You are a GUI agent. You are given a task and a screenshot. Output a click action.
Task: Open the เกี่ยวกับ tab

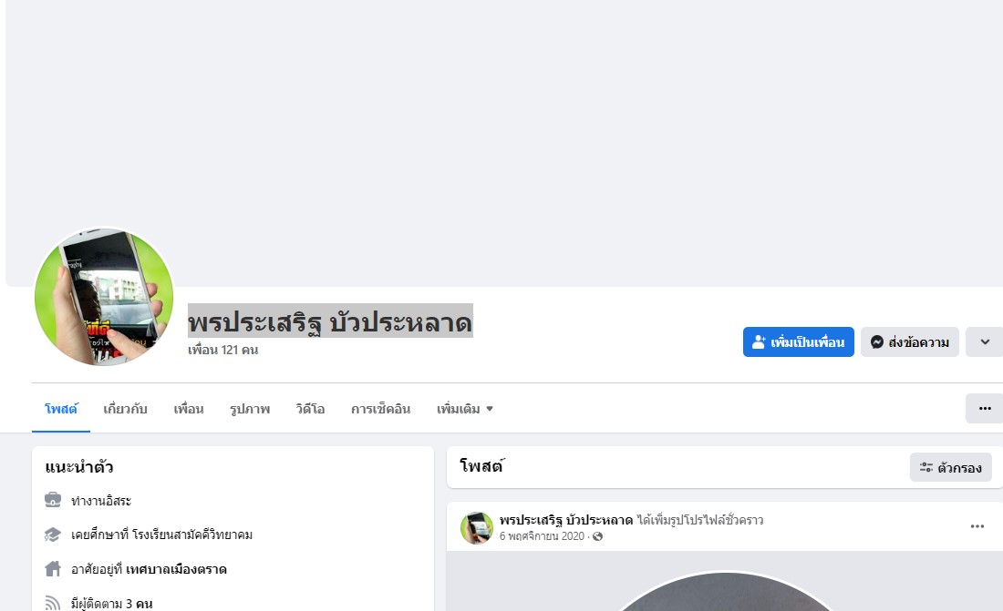126,409
